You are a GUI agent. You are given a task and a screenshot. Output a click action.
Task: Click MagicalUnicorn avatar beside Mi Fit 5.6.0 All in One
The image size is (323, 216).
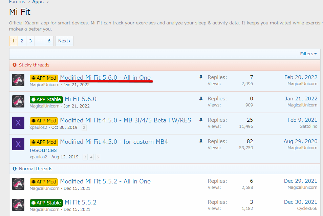click(x=18, y=80)
